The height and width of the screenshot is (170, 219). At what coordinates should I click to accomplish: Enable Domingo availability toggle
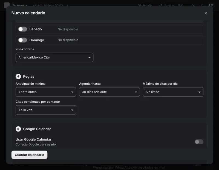(23, 40)
